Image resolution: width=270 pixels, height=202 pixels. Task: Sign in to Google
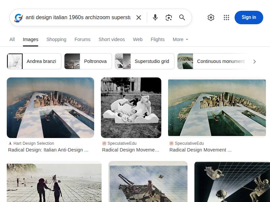coord(249,17)
